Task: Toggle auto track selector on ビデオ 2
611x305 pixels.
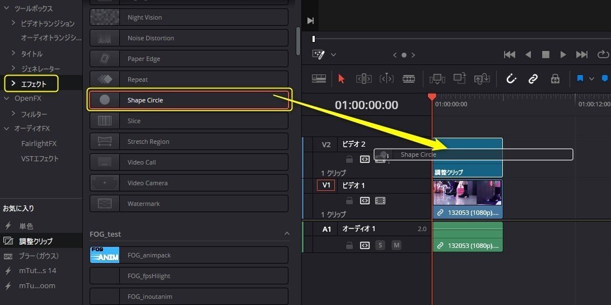Action: (x=365, y=159)
